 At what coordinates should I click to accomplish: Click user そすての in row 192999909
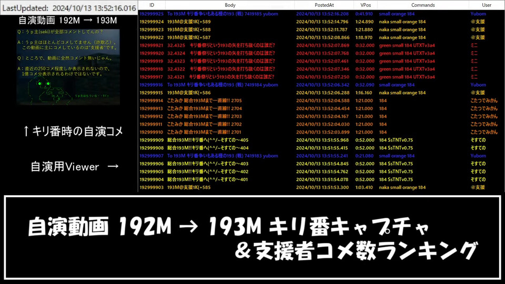tap(478, 140)
